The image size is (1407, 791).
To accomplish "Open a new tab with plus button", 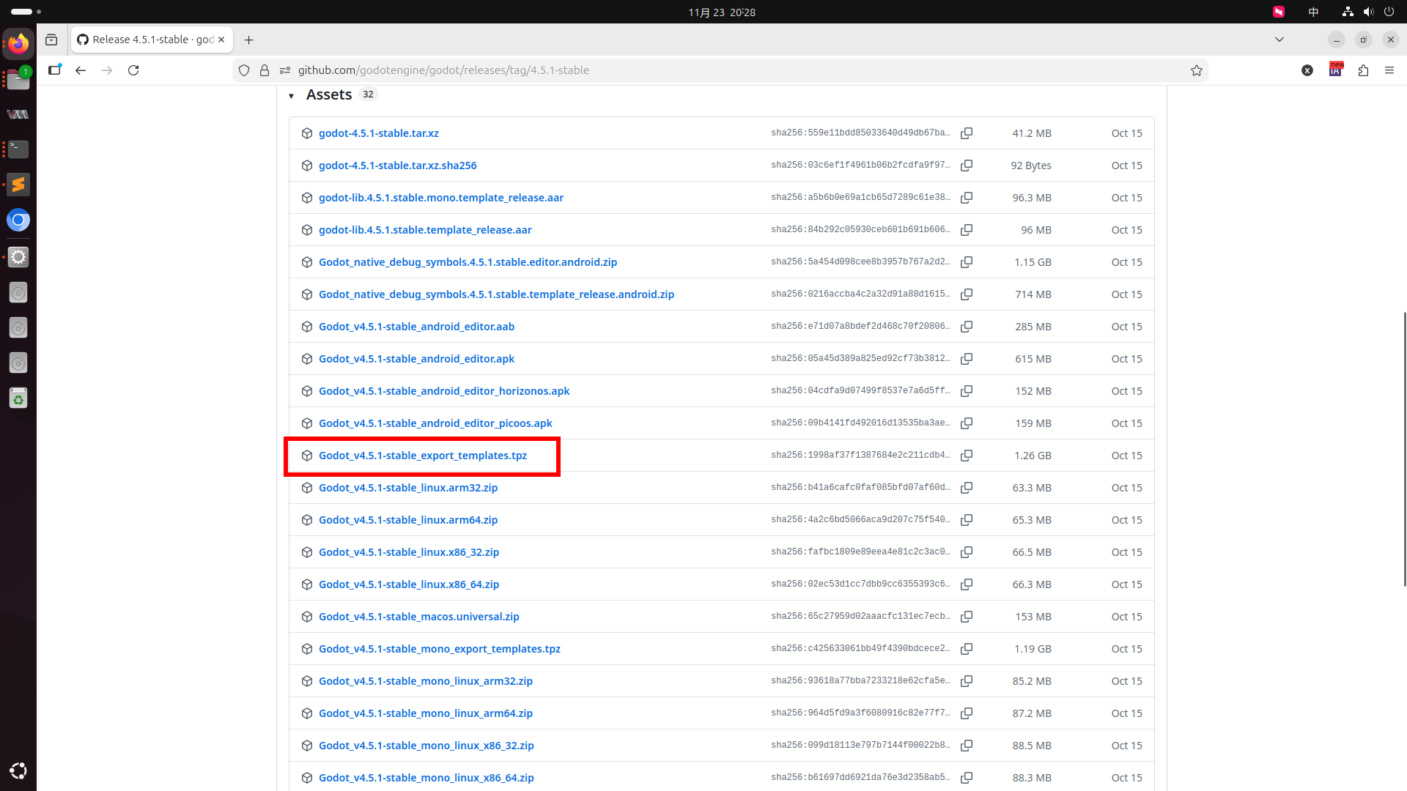I will (x=249, y=40).
